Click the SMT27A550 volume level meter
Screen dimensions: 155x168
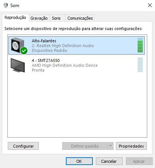tap(140, 65)
